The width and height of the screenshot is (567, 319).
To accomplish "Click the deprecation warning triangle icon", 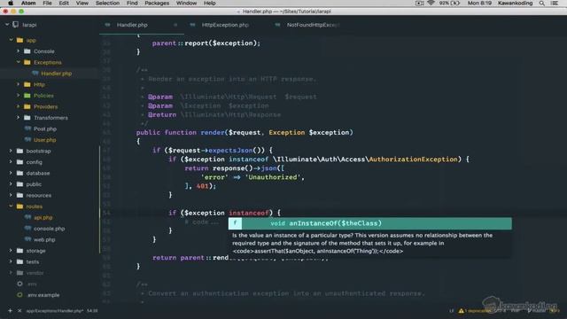I will pyautogui.click(x=461, y=311).
